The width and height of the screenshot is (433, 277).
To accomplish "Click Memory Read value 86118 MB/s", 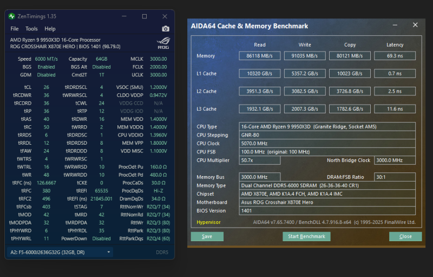I will [260, 56].
